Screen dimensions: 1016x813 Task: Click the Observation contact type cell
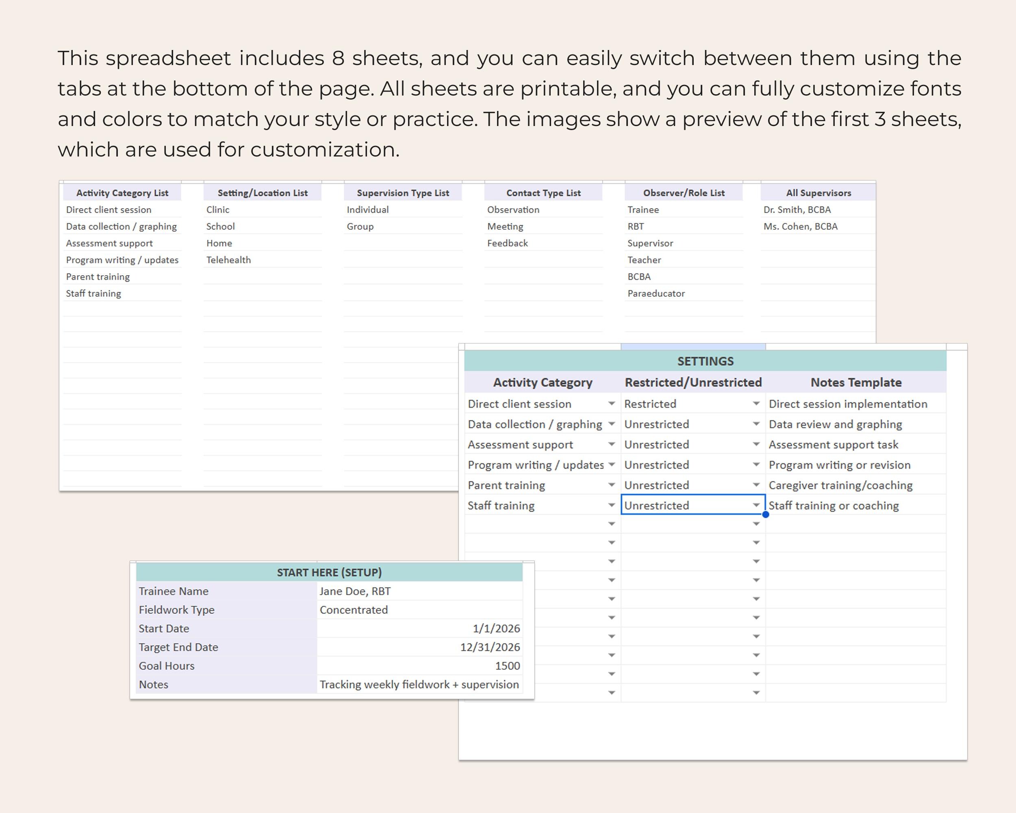click(543, 210)
